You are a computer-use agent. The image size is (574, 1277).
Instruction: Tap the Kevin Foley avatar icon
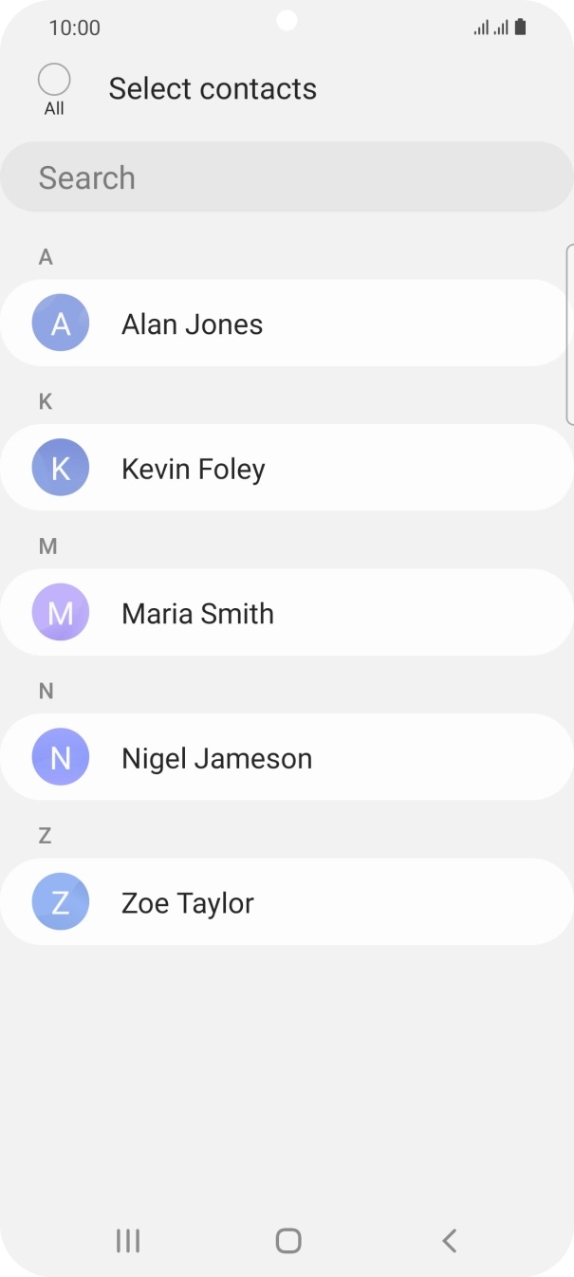(61, 468)
